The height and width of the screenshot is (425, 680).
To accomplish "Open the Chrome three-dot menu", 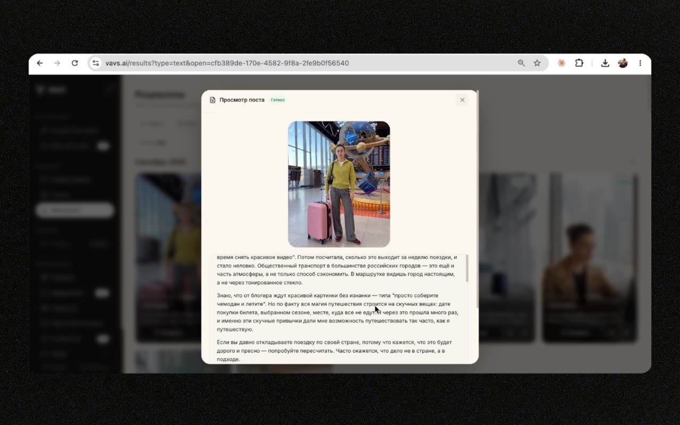I will pyautogui.click(x=640, y=63).
